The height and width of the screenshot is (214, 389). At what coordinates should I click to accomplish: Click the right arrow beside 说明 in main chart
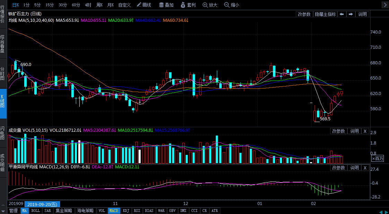coord(351,14)
